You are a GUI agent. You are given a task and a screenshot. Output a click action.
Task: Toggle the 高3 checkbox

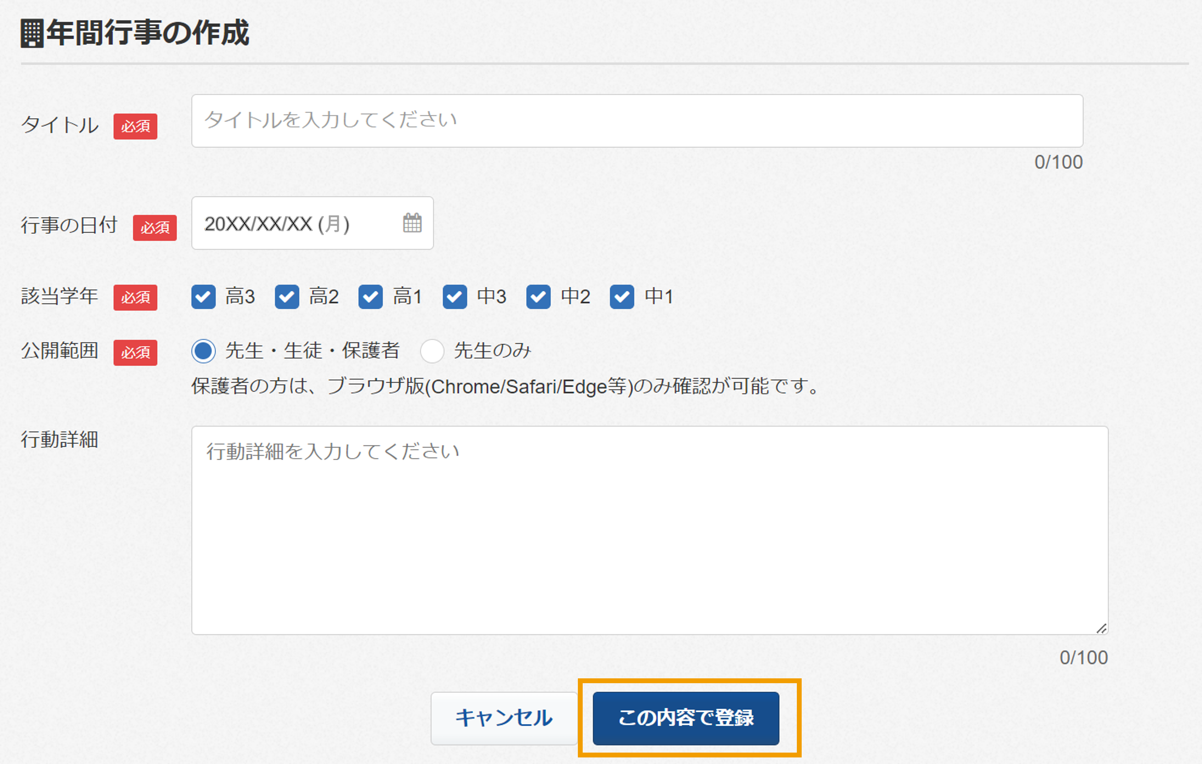tap(204, 297)
